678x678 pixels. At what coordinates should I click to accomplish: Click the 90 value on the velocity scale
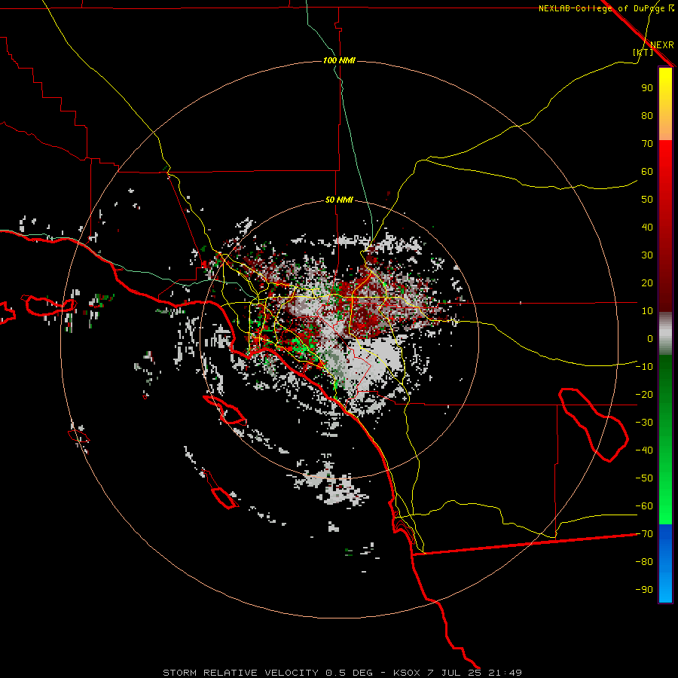647,88
